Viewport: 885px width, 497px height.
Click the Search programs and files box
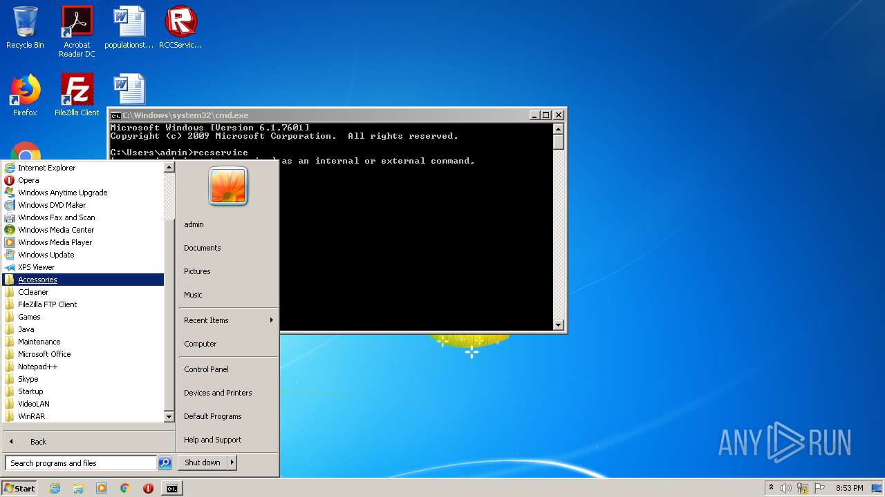tap(81, 463)
